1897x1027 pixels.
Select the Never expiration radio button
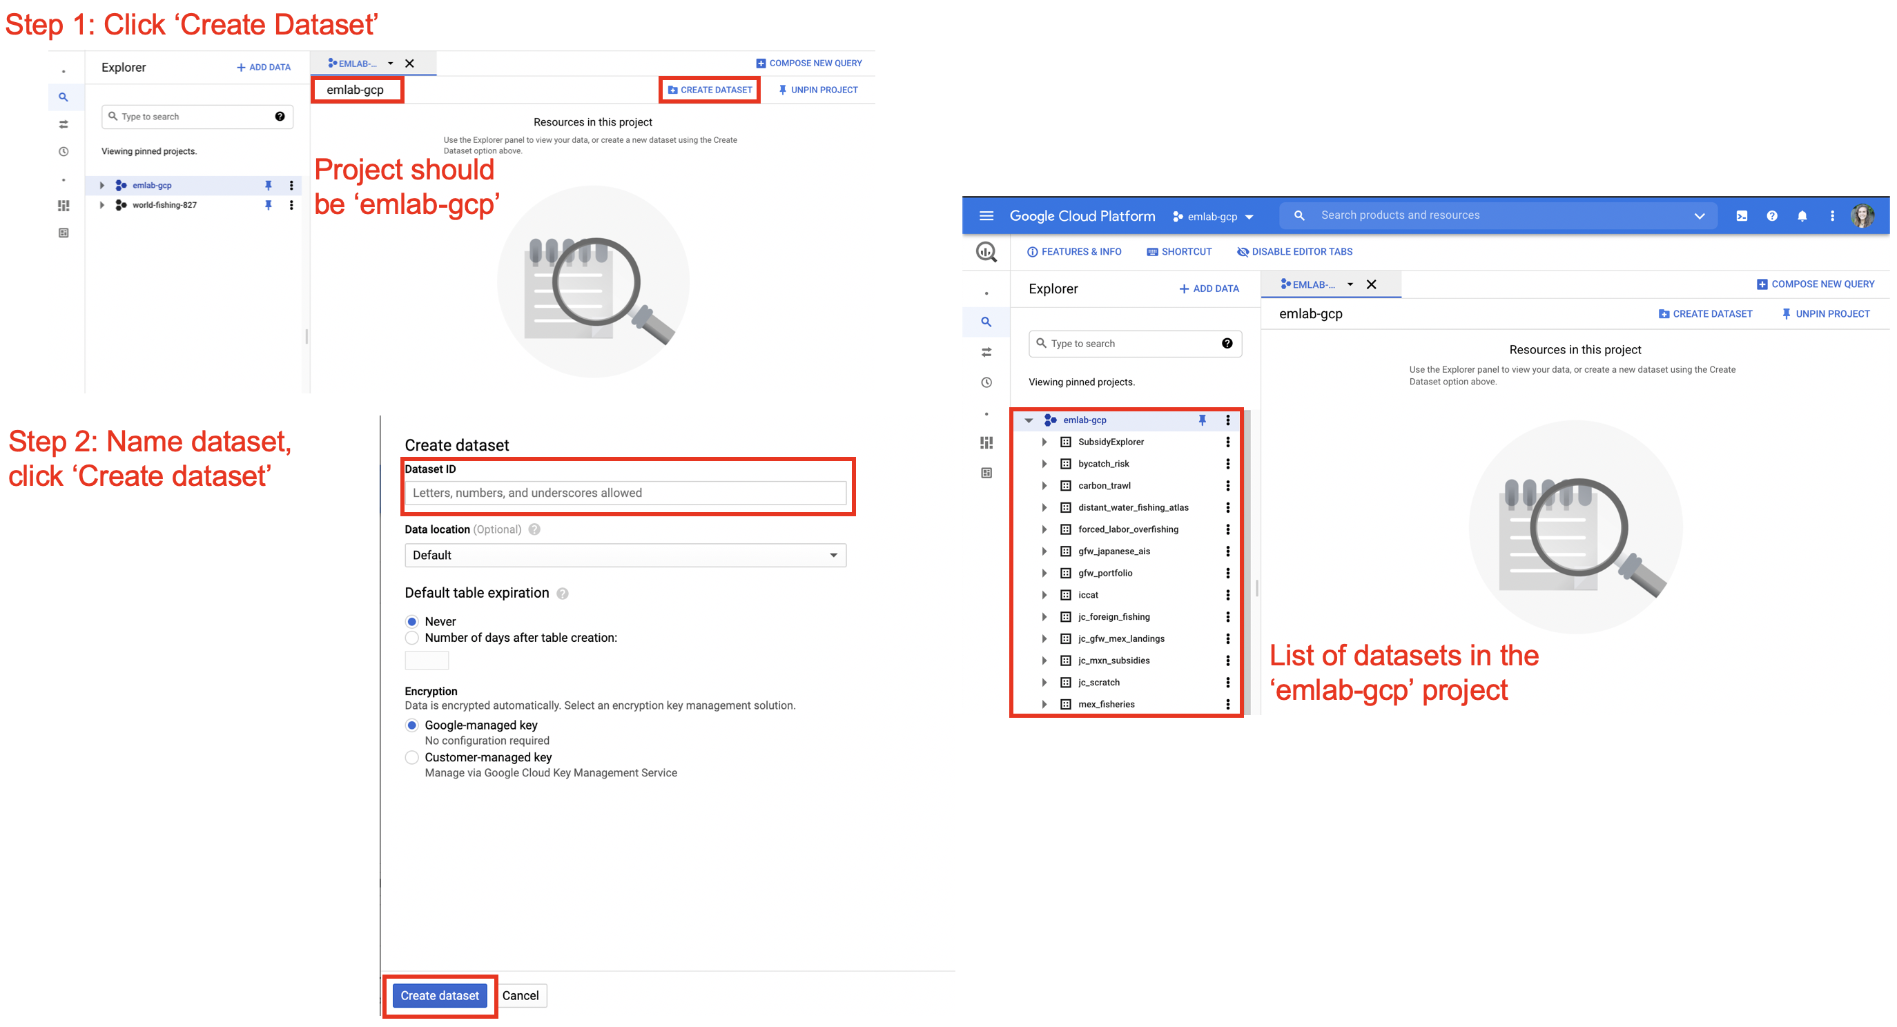(x=412, y=621)
